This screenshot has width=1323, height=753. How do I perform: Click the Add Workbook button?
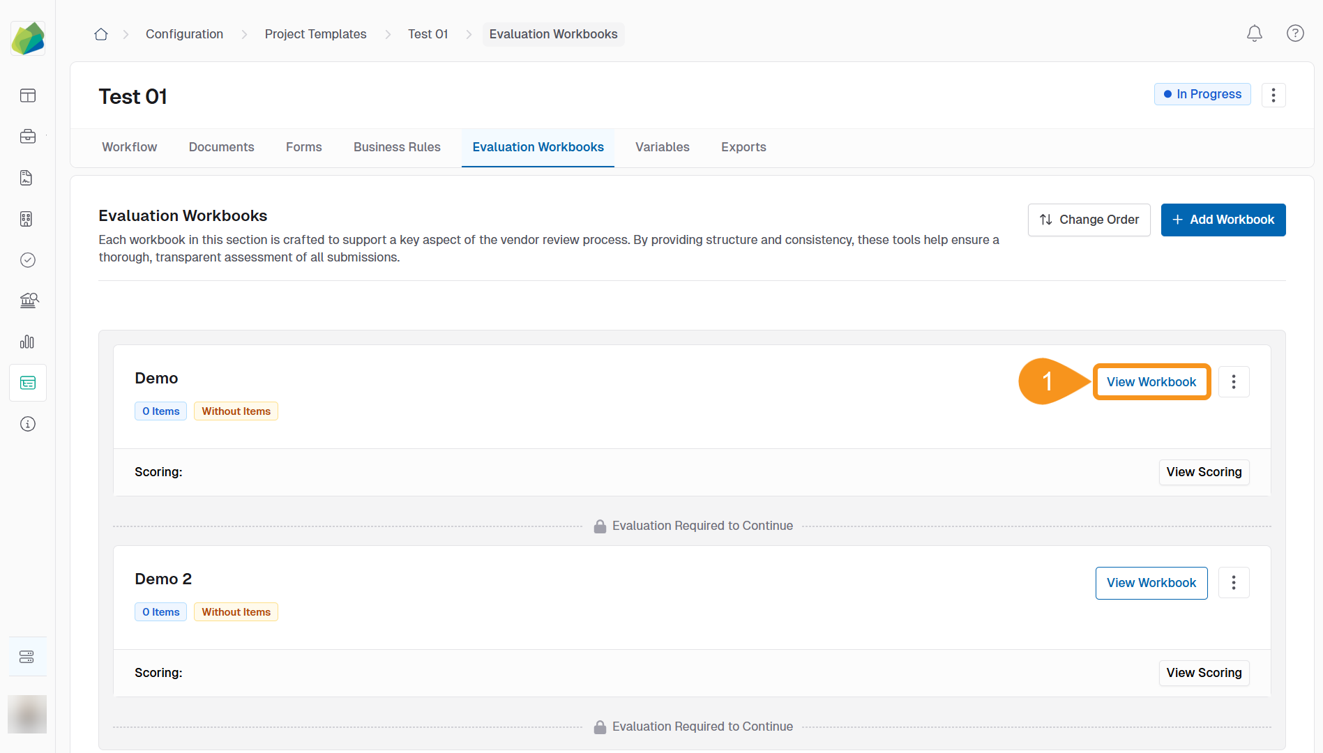pos(1223,220)
